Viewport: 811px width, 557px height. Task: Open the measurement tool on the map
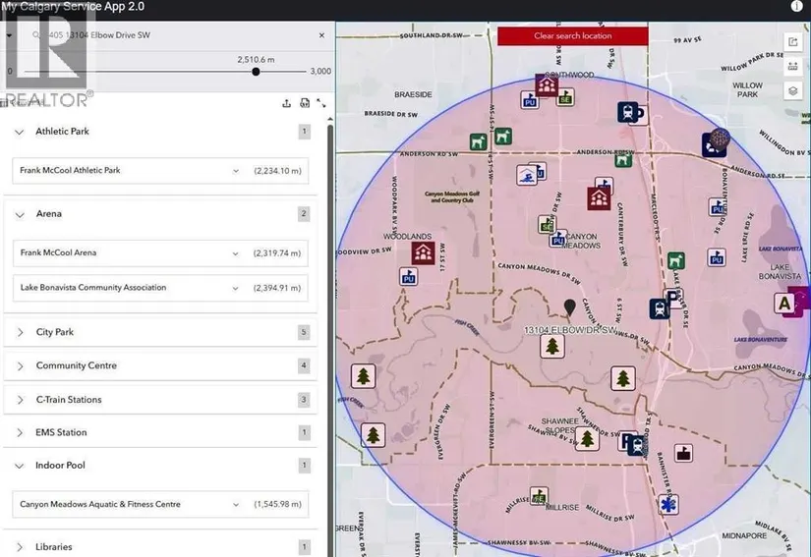(x=792, y=66)
